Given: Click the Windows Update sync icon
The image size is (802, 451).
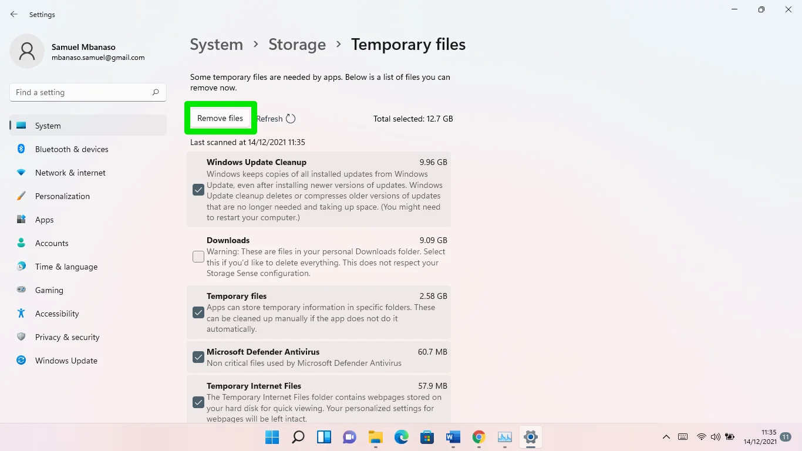Looking at the screenshot, I should [21, 361].
